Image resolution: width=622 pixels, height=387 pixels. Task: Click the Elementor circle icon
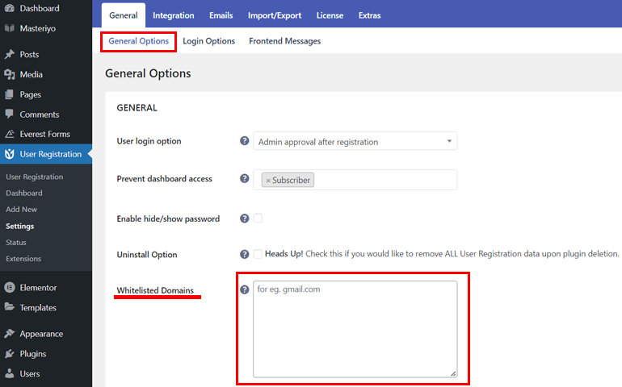[10, 288]
